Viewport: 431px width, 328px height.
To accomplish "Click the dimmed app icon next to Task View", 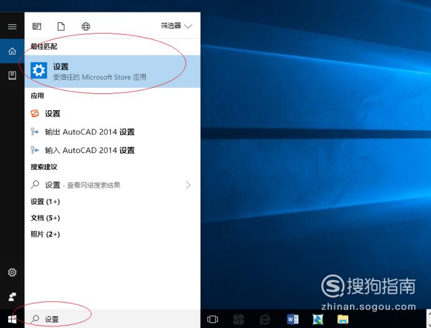I will pos(239,319).
